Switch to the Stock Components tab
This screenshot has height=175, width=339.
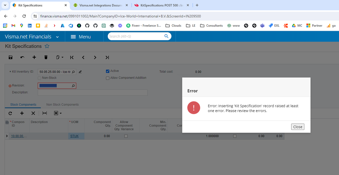(23, 105)
